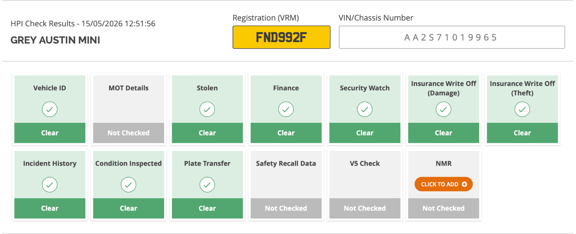The height and width of the screenshot is (234, 576).
Task: Click Insurance Write Off (Theft) tick icon
Action: [522, 109]
